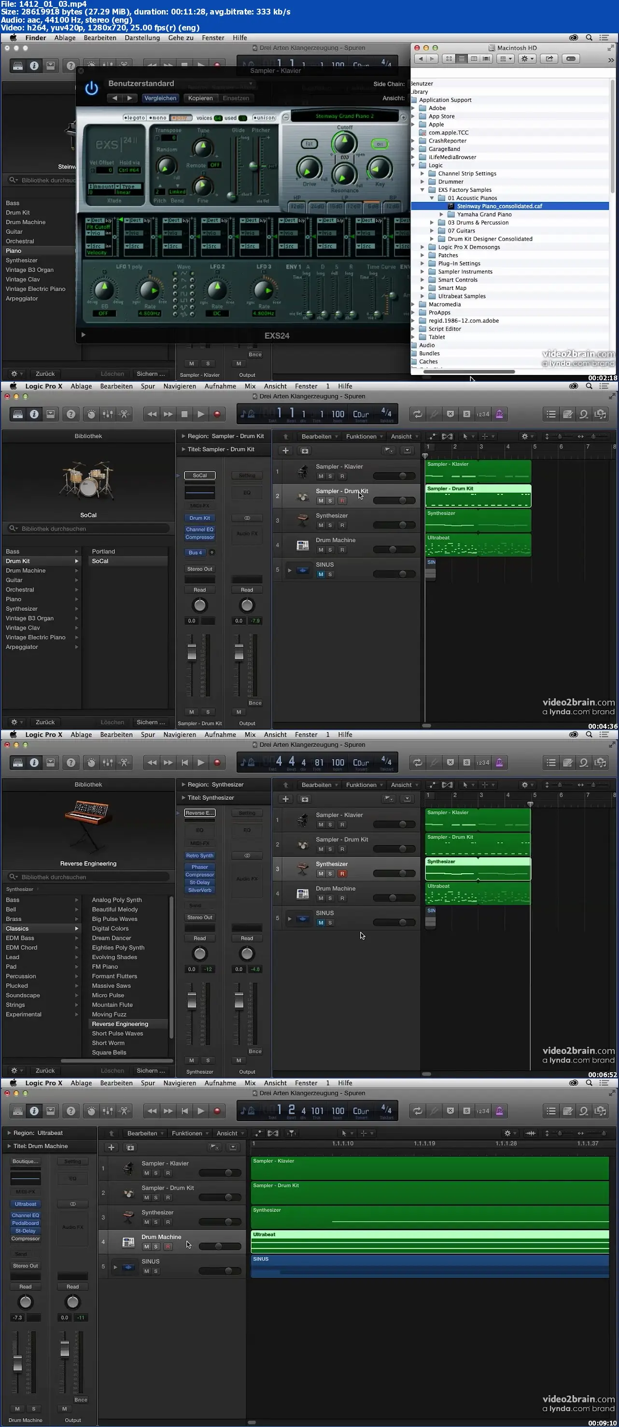Open the Mixer in the 00:04:36 Logic frame
Viewport: 619px width, 1427px height.
pos(108,414)
